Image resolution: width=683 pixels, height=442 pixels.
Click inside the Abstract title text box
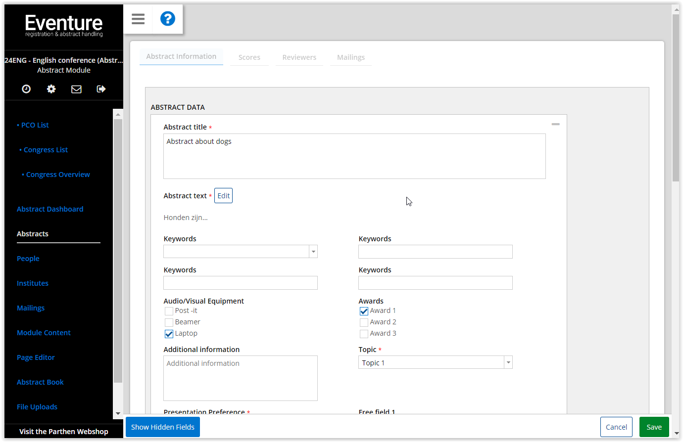click(x=354, y=156)
